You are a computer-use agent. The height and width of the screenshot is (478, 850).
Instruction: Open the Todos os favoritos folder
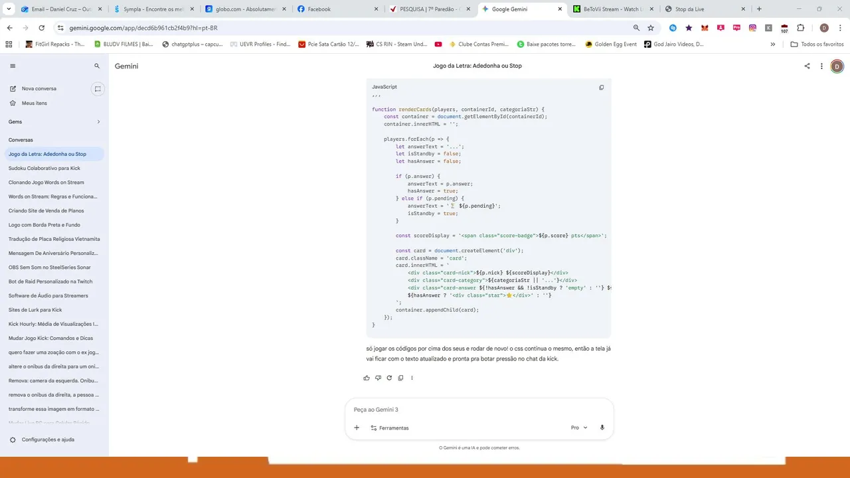817,44
